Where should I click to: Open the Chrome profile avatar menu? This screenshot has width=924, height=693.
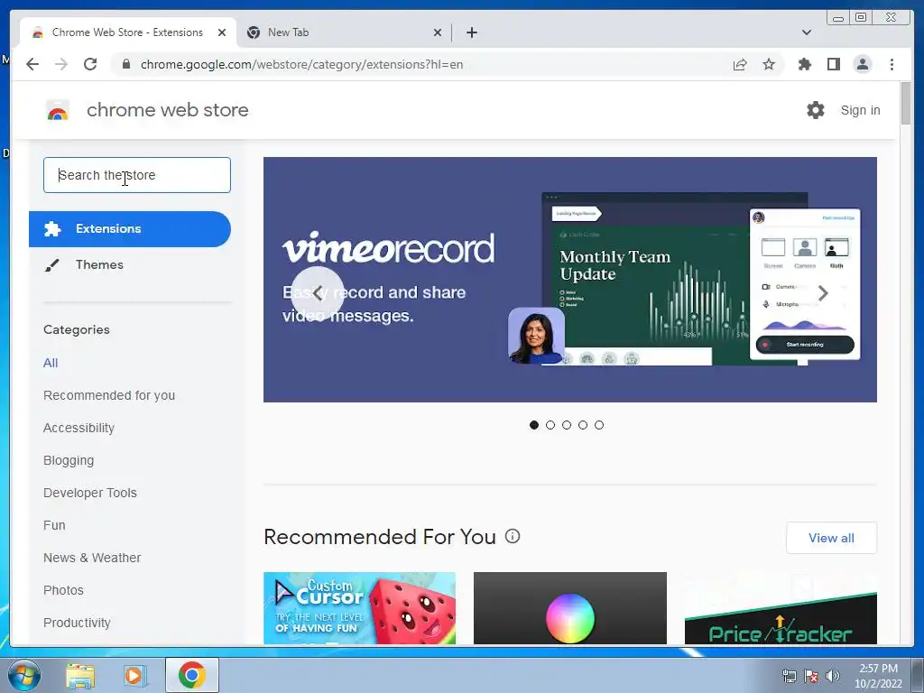[x=862, y=64]
